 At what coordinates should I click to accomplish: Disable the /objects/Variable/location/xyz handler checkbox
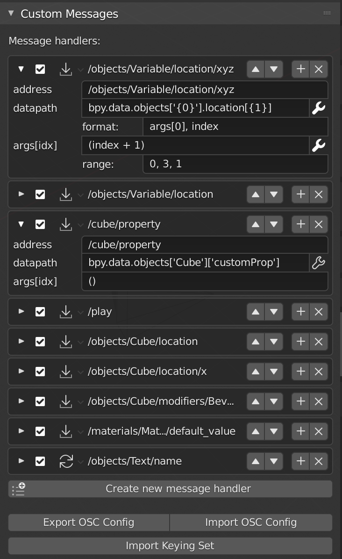pyautogui.click(x=40, y=69)
